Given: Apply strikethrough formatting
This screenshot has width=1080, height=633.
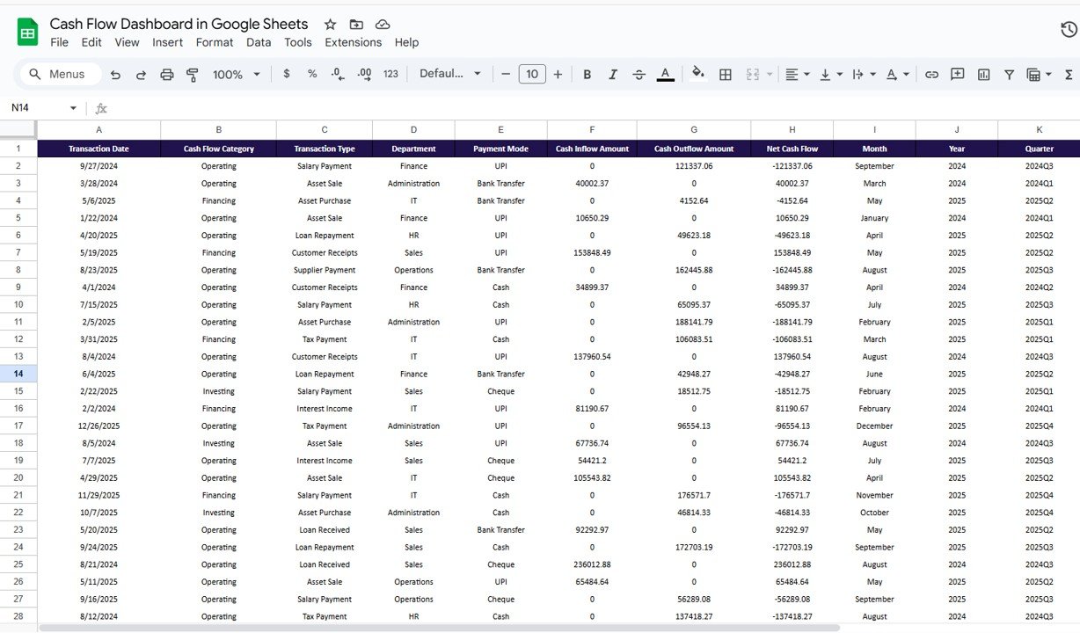Looking at the screenshot, I should [639, 74].
